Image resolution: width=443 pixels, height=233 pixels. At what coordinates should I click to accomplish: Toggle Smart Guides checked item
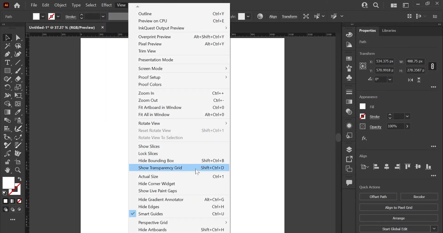click(179, 214)
